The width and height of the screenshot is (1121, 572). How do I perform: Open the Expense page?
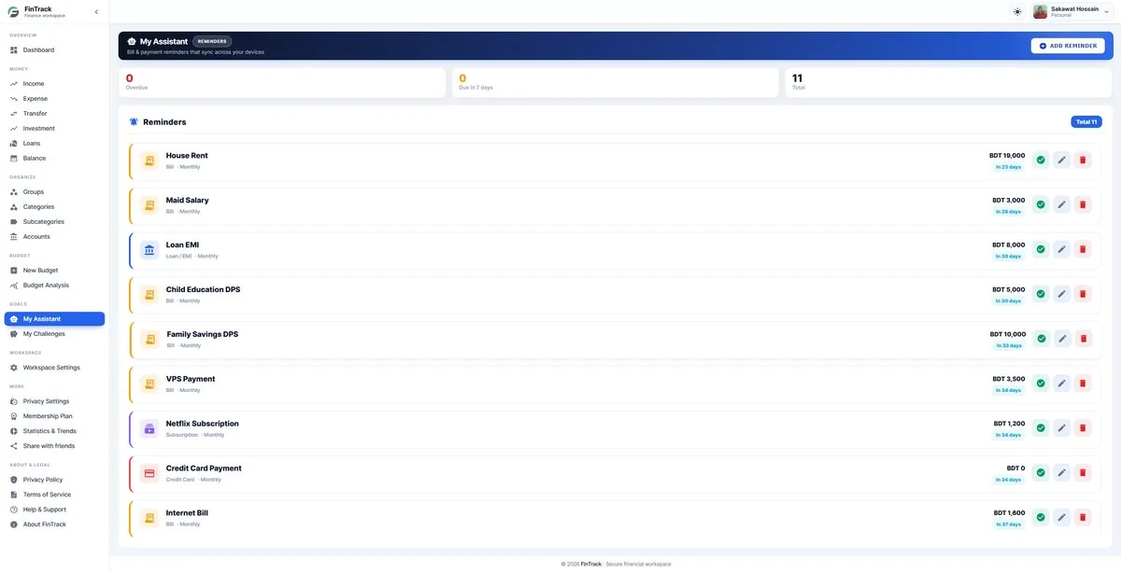coord(54,99)
